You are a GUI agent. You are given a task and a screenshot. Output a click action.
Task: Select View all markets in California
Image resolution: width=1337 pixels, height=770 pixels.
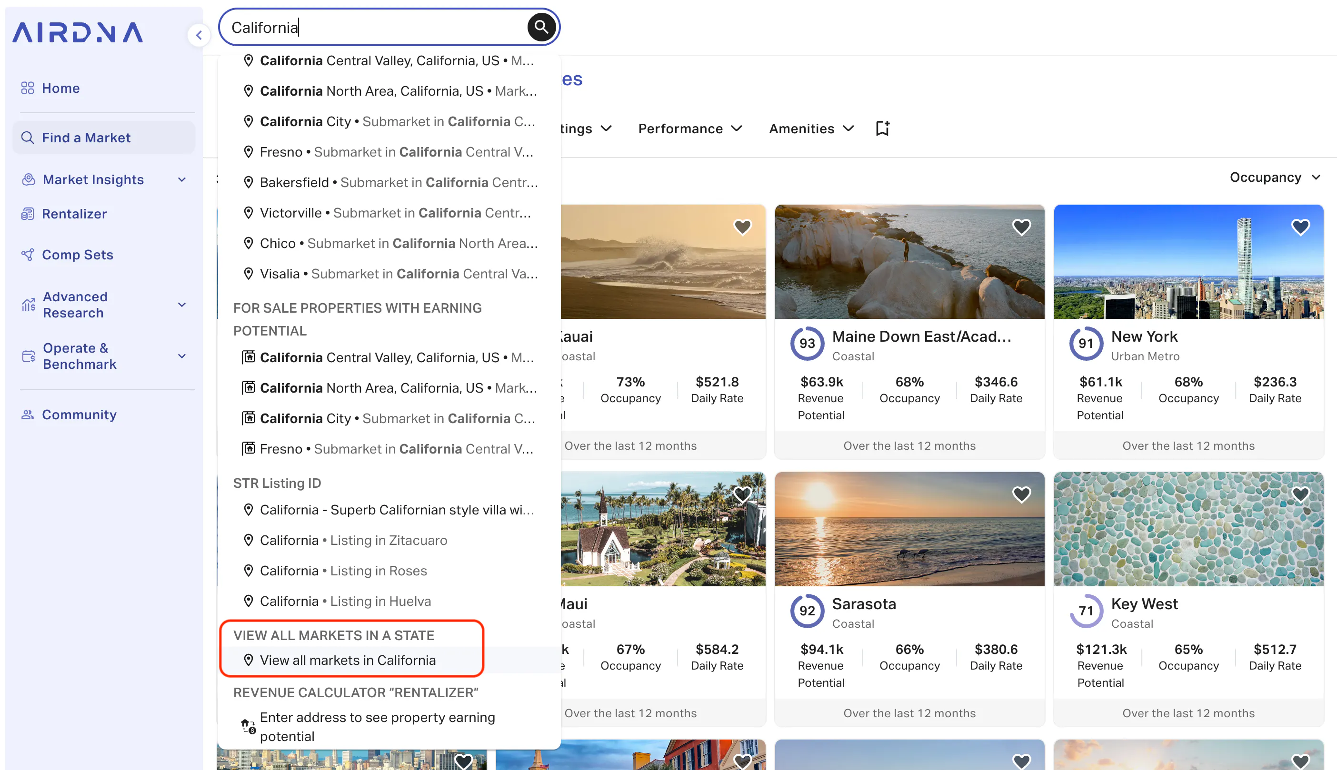pyautogui.click(x=389, y=660)
